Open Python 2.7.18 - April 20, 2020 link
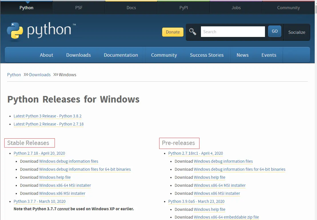 coord(39,153)
